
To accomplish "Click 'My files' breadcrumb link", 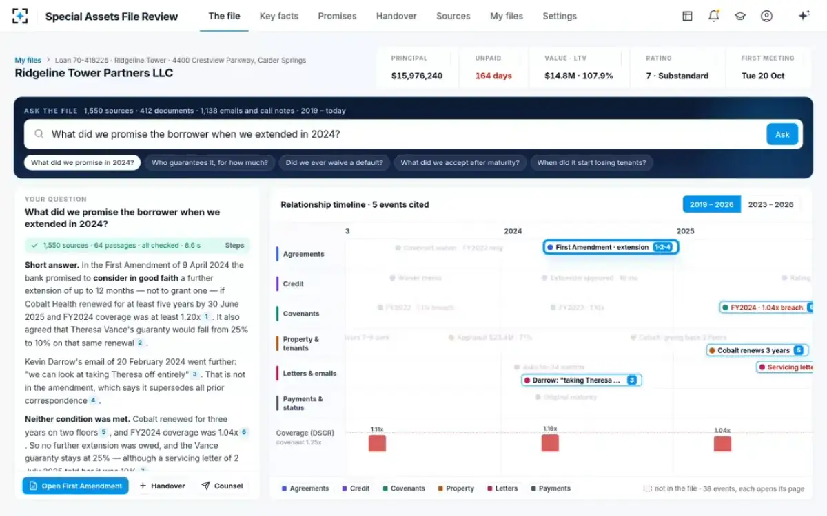I will coord(28,61).
